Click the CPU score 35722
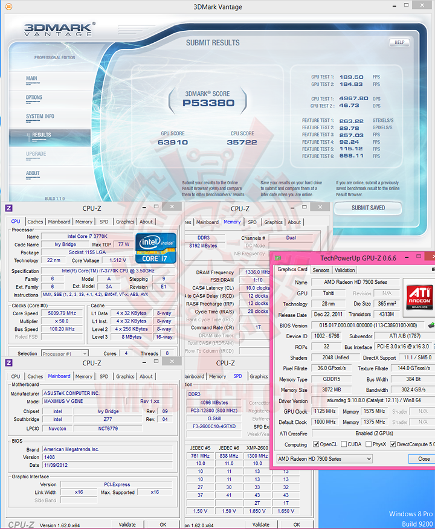435x529 pixels. pos(242,143)
